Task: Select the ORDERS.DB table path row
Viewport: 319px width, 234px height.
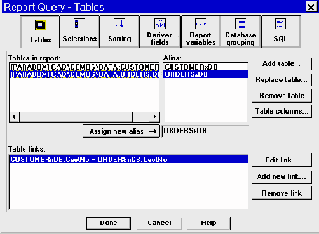Action: [x=85, y=74]
